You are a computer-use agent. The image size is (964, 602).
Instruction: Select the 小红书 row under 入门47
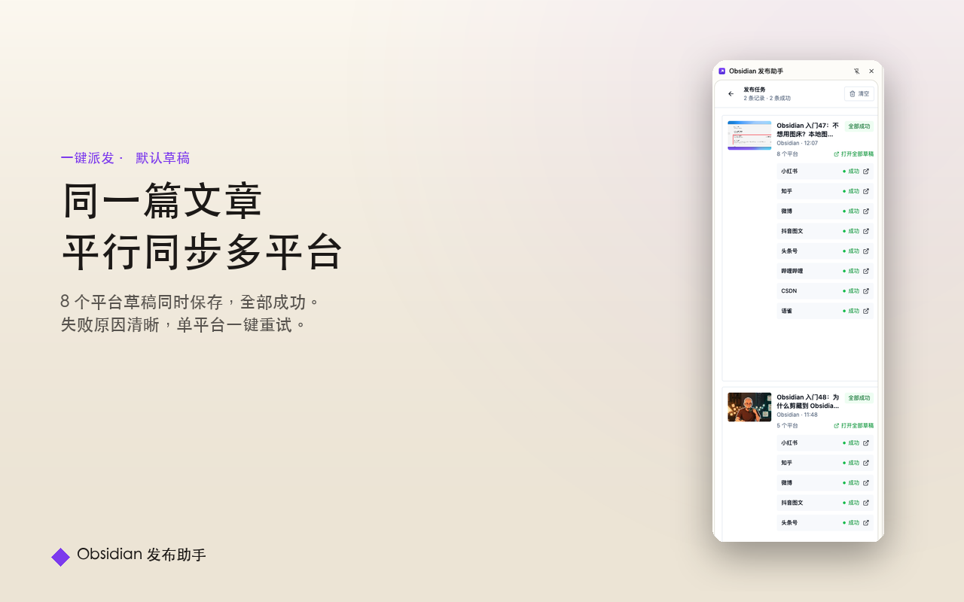pyautogui.click(x=825, y=172)
